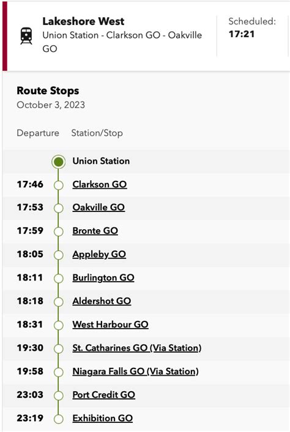
Task: Click the 17:21 scheduled time
Action: pos(242,34)
